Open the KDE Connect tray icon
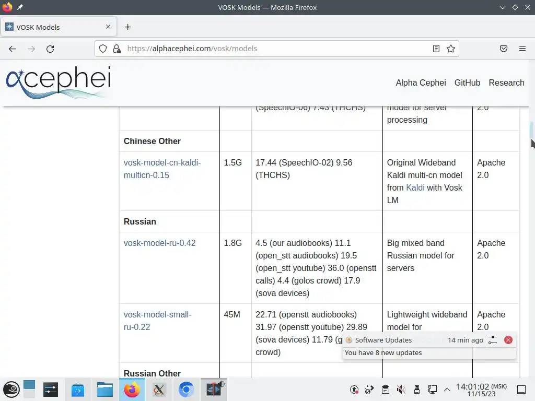The width and height of the screenshot is (535, 401). tap(369, 390)
